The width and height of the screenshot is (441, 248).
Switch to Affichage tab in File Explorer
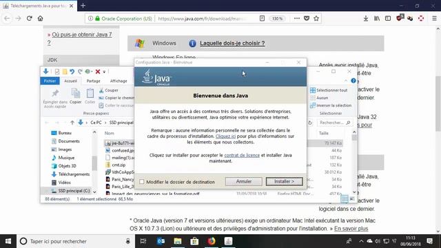119,81
